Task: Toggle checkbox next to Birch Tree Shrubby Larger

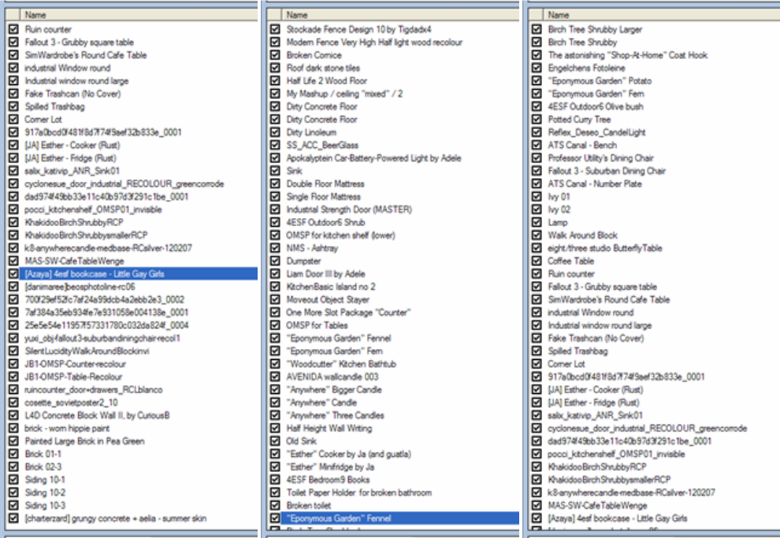Action: point(537,29)
